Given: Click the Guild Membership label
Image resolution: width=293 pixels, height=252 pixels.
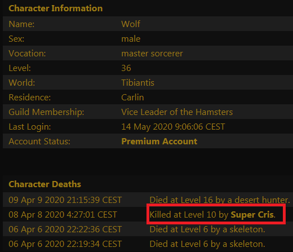Looking at the screenshot, I should point(46,112).
